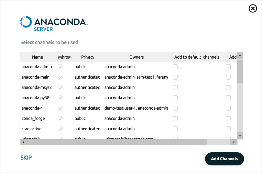Screen dimensions: 262x173
Task: Click the vertical scrollbar thumb
Action: pyautogui.click(x=240, y=72)
